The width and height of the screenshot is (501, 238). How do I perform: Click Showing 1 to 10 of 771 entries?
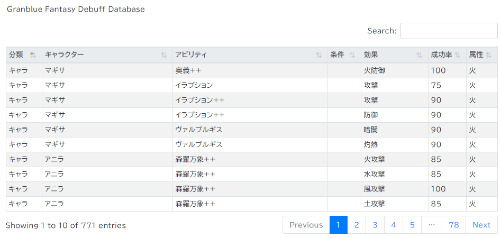coord(66,225)
